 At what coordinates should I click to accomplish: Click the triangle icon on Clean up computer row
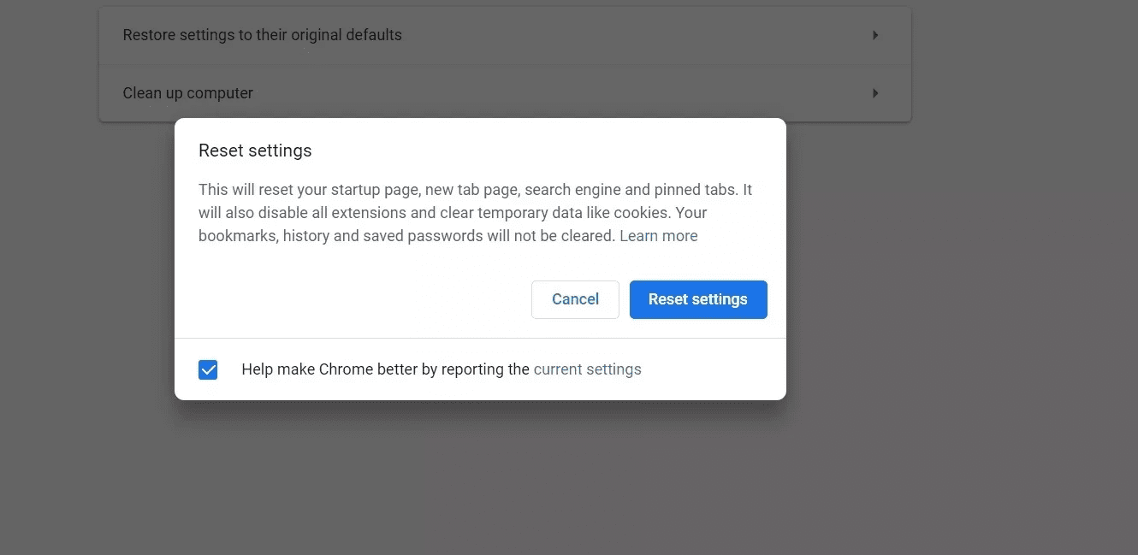click(875, 93)
